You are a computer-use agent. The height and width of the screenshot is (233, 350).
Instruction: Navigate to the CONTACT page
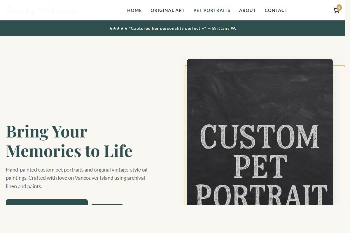point(276,10)
